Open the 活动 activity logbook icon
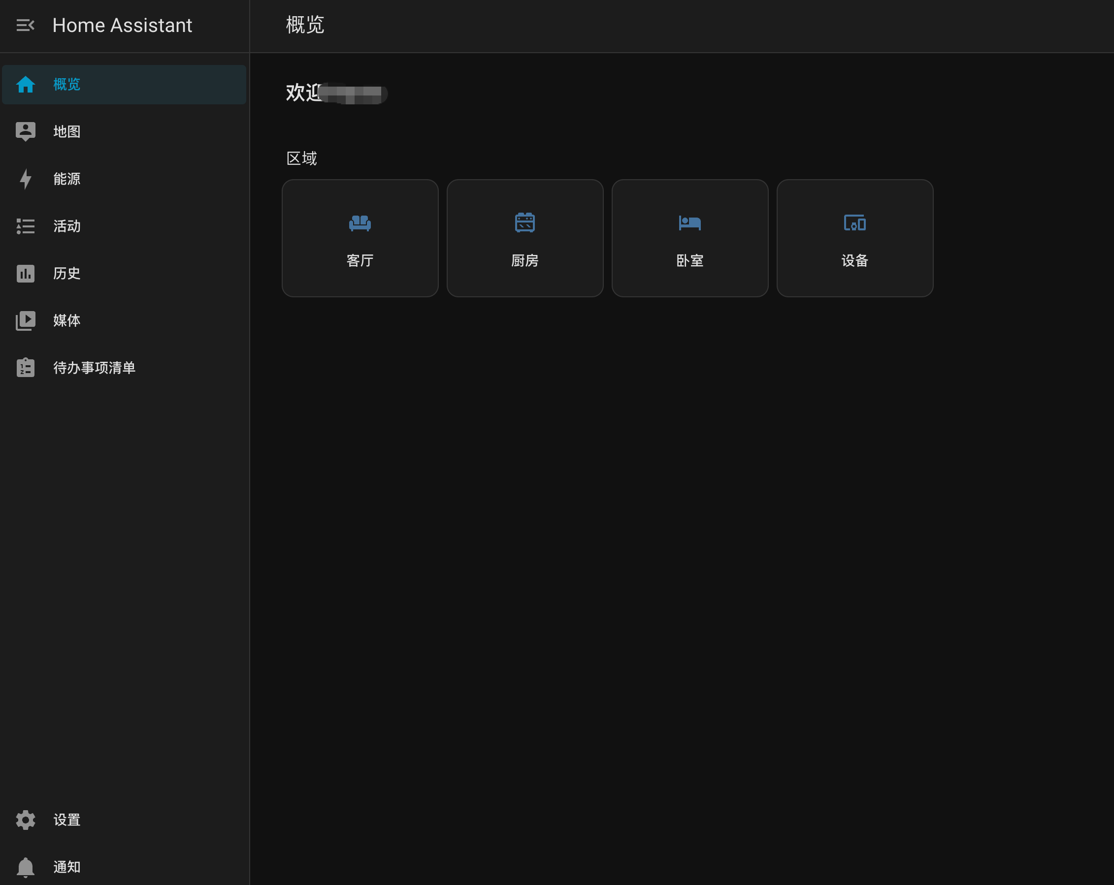1114x885 pixels. click(x=25, y=226)
